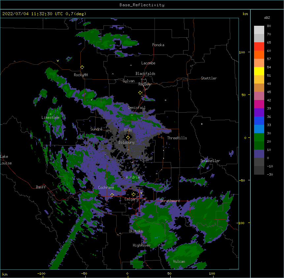Pick the bright green 20-30 dBZ legend swatch
This screenshot has height=278, width=284.
tap(259, 137)
